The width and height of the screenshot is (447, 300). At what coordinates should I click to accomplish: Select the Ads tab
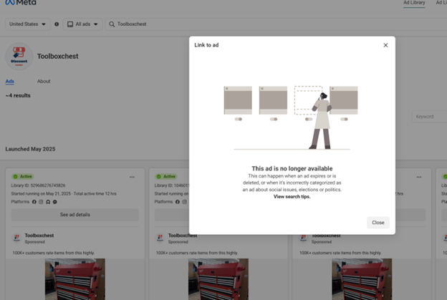point(10,81)
